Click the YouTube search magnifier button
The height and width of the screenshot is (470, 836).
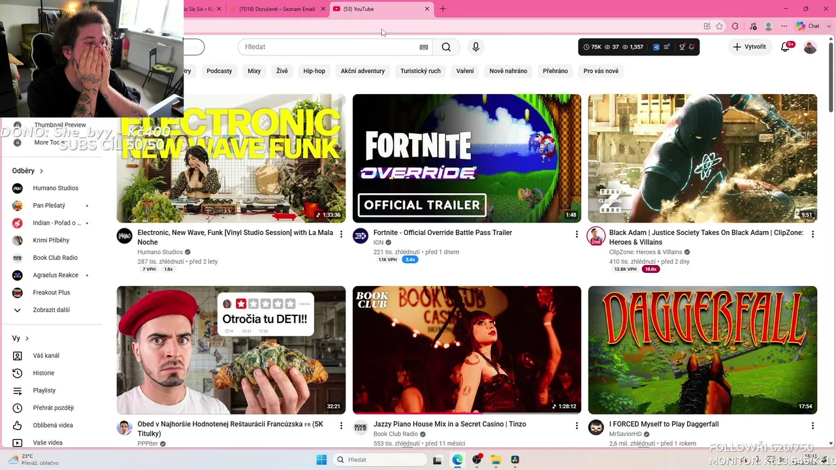[446, 47]
